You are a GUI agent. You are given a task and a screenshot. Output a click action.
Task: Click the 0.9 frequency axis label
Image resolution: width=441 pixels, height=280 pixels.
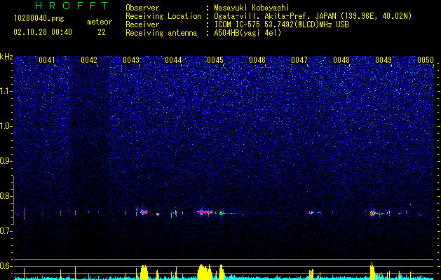pos(6,161)
